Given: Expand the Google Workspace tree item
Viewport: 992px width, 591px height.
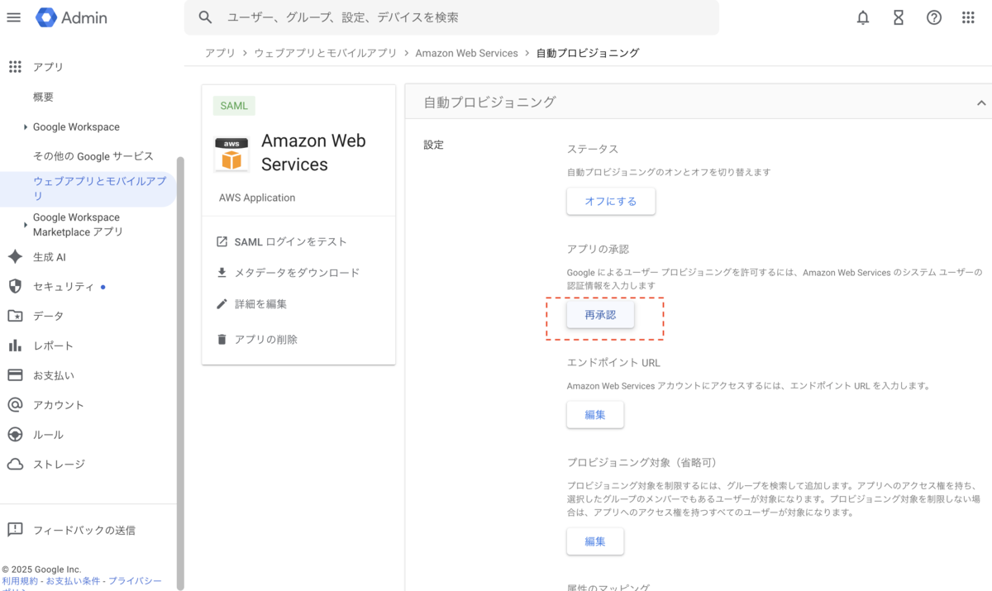Looking at the screenshot, I should (x=26, y=127).
